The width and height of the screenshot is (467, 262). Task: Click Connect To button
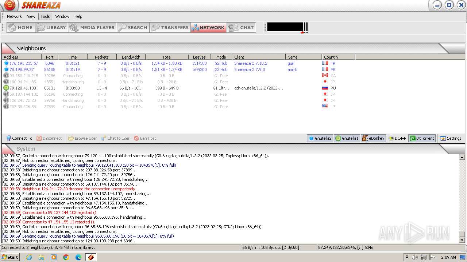click(19, 138)
